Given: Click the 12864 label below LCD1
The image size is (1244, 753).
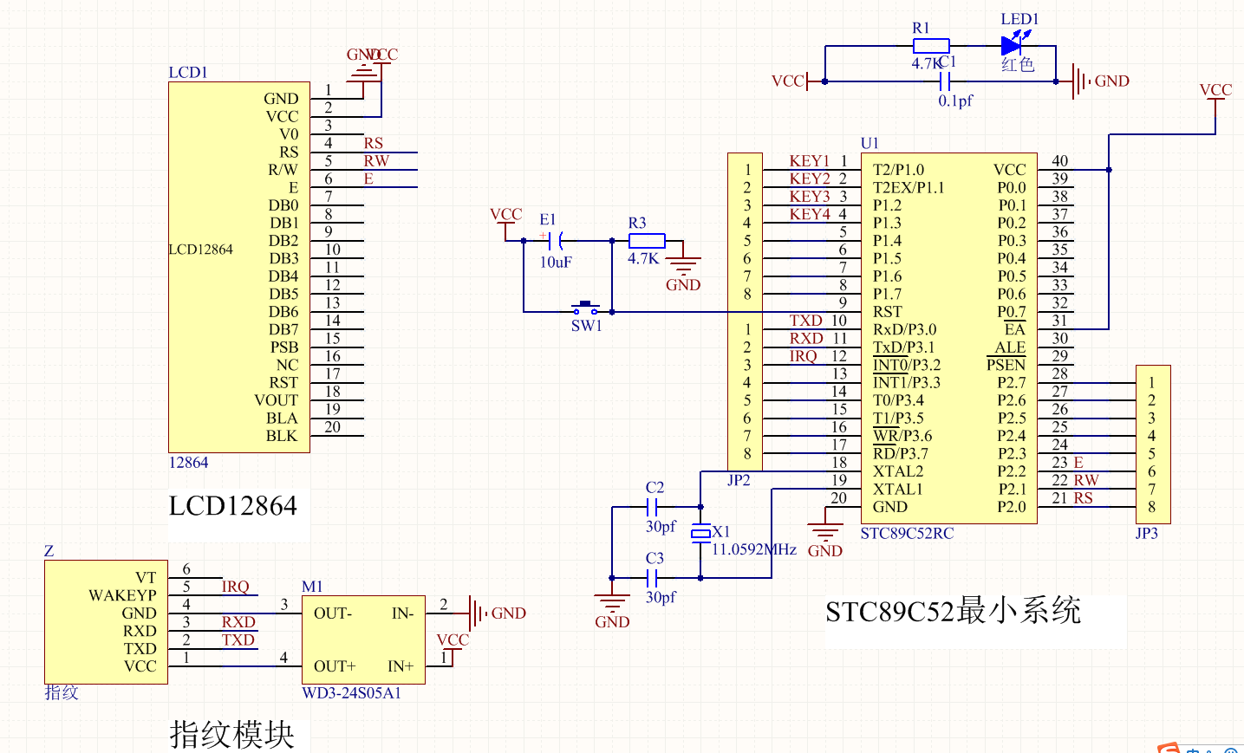Looking at the screenshot, I should 188,463.
